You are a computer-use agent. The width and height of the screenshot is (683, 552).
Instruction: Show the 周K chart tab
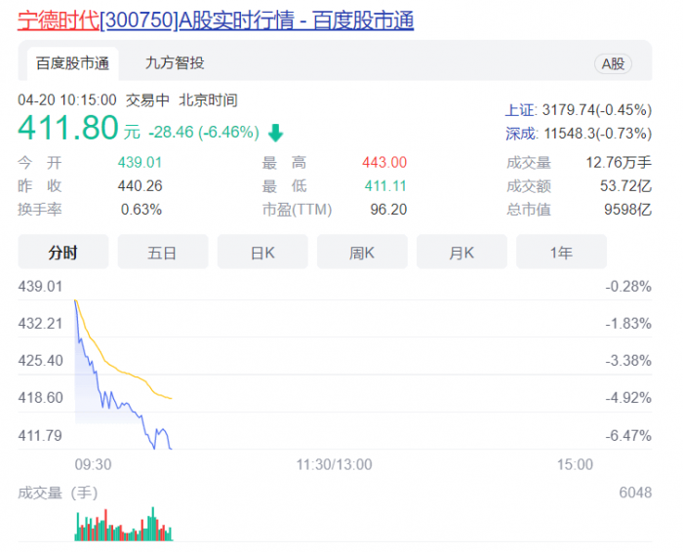click(x=362, y=252)
